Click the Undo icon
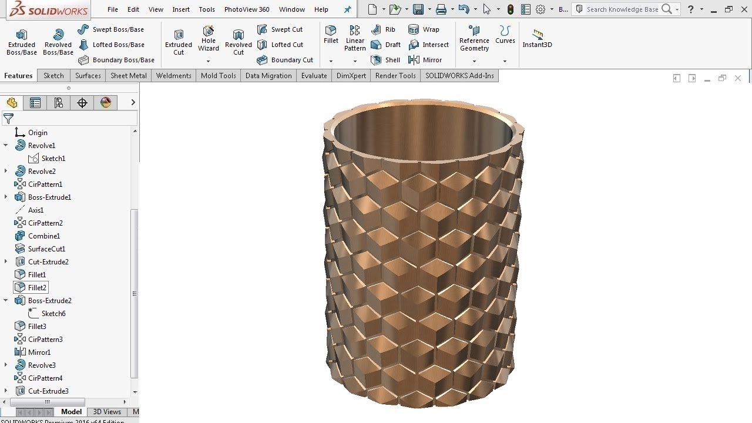The width and height of the screenshot is (752, 423). tap(463, 9)
